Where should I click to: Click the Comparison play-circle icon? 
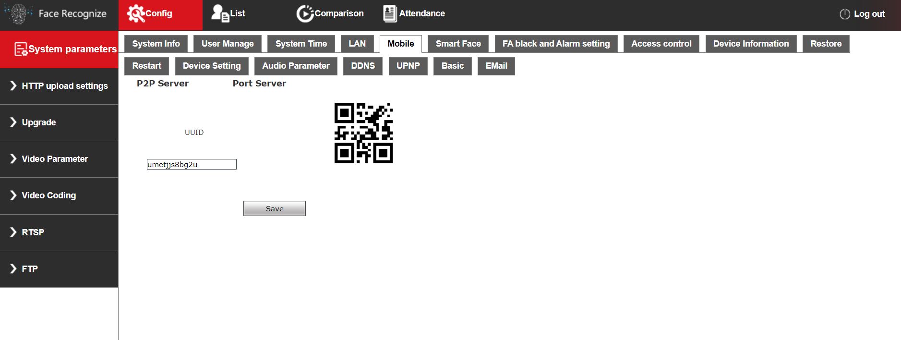305,13
